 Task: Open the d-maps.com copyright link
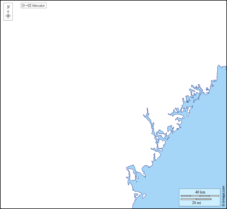tap(223, 196)
